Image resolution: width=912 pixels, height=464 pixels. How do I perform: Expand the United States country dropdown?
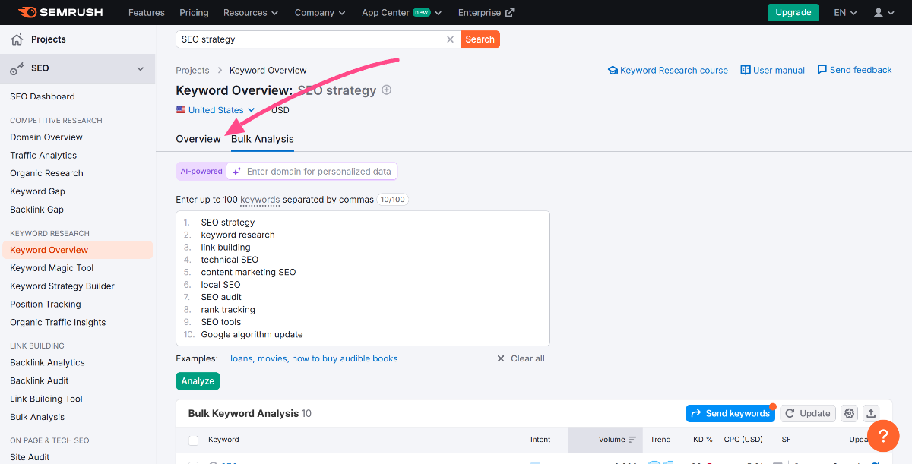(216, 110)
